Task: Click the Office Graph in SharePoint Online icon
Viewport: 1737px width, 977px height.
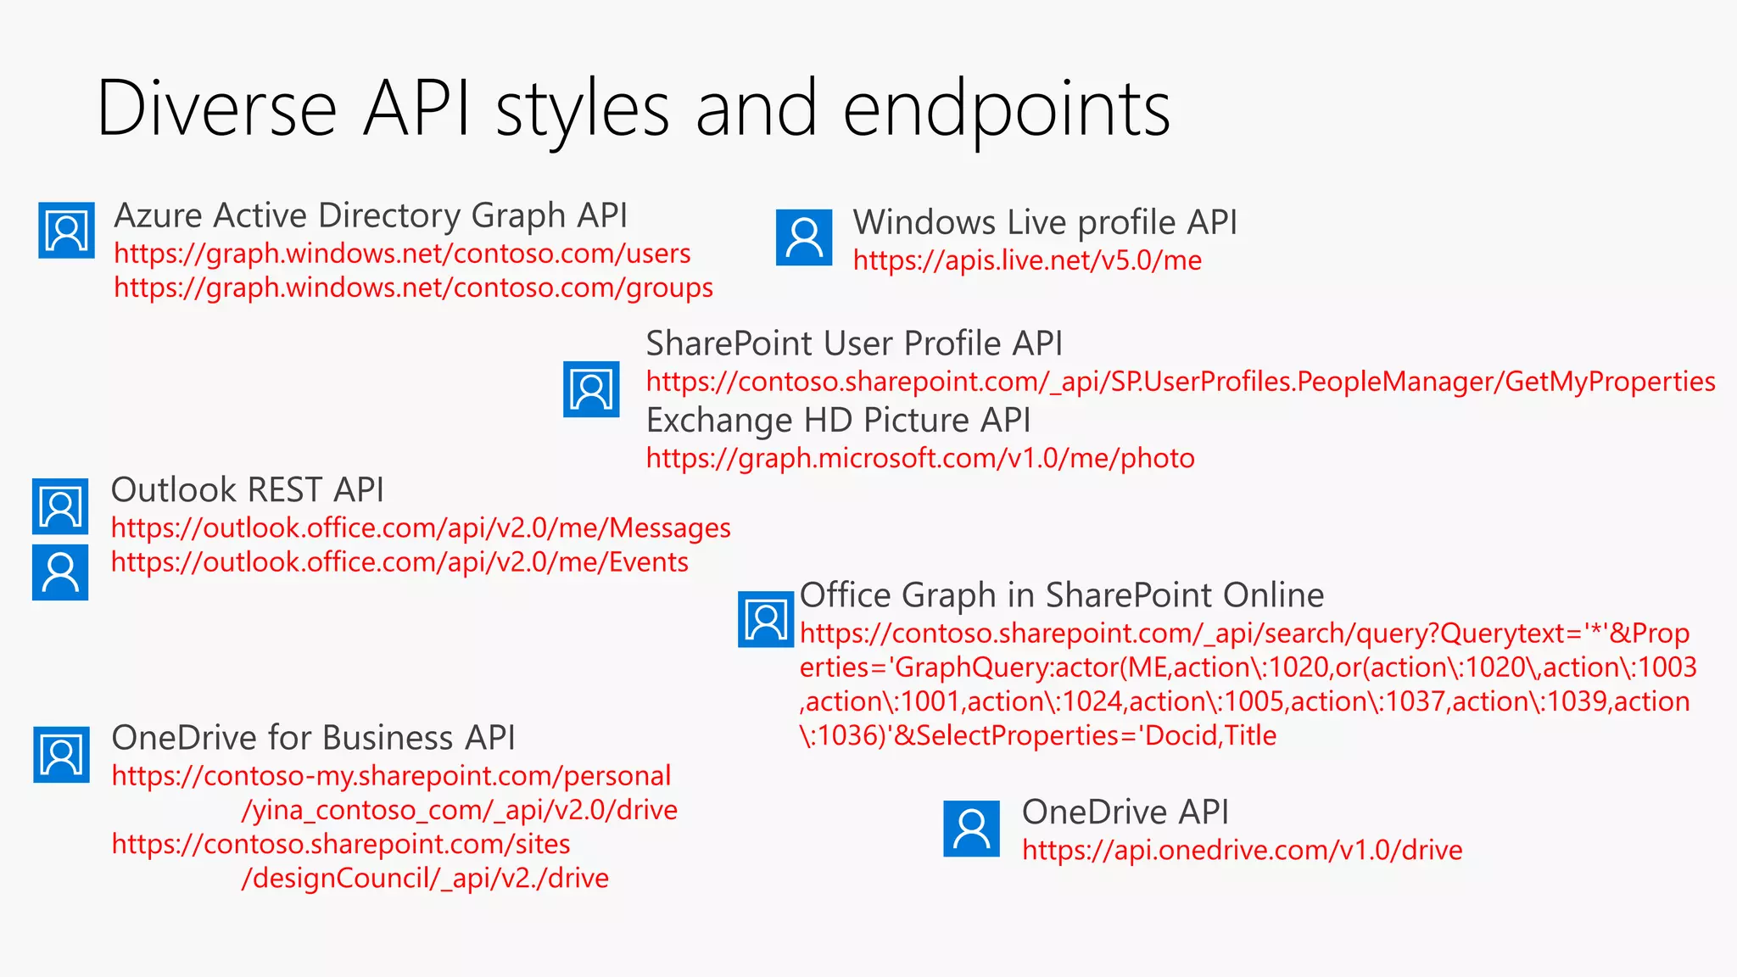Action: pyautogui.click(x=766, y=620)
